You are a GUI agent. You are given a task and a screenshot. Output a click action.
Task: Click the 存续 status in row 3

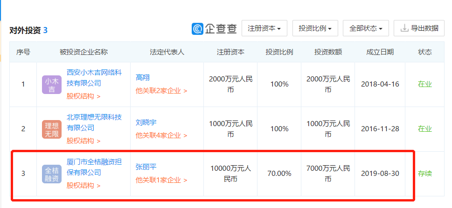pyautogui.click(x=425, y=174)
